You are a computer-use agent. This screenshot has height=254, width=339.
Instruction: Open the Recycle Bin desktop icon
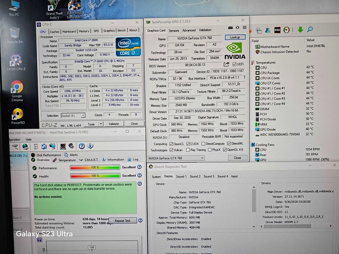point(15,35)
